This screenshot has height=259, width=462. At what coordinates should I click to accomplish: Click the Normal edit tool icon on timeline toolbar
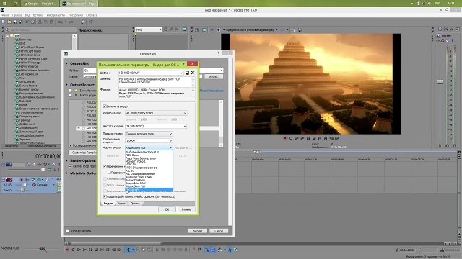coord(128,250)
